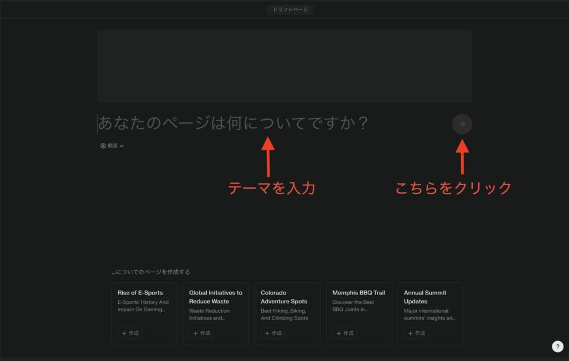Click the empty cover image placeholder area
Viewport: 569px width, 361px height.
coord(284,67)
